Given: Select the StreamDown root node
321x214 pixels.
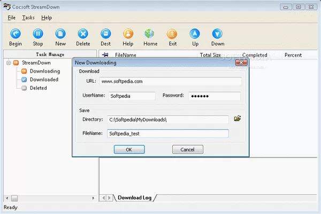Looking at the screenshot, I should pos(32,62).
